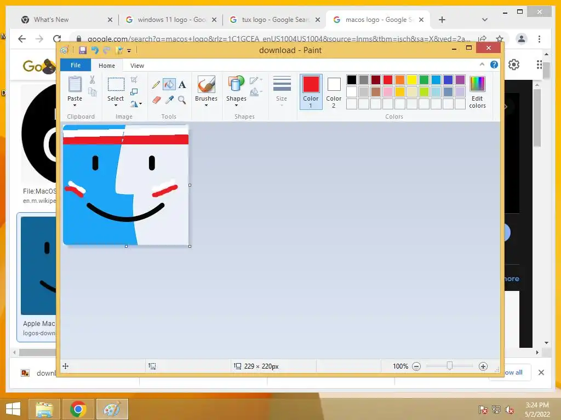561x420 pixels.
Task: Click the Paint drawing canvas face
Action: click(125, 185)
